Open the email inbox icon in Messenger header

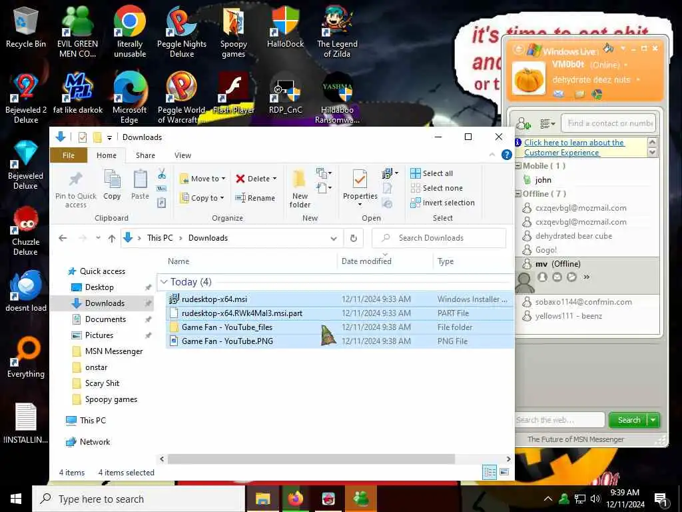(559, 93)
